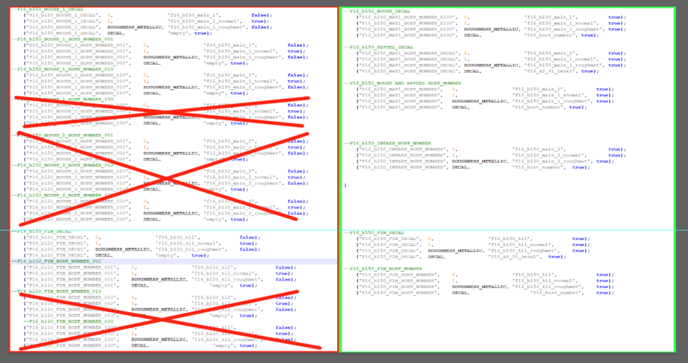Viewport: 688px width, 363px height.
Task: Select the string "f16_b150_main_3_roughmet"
Action: pyautogui.click(x=550, y=162)
